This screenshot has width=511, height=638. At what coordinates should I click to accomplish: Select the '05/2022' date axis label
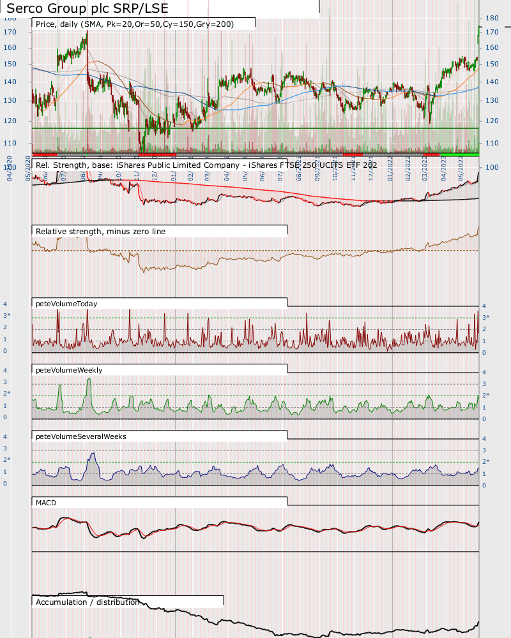pos(461,168)
